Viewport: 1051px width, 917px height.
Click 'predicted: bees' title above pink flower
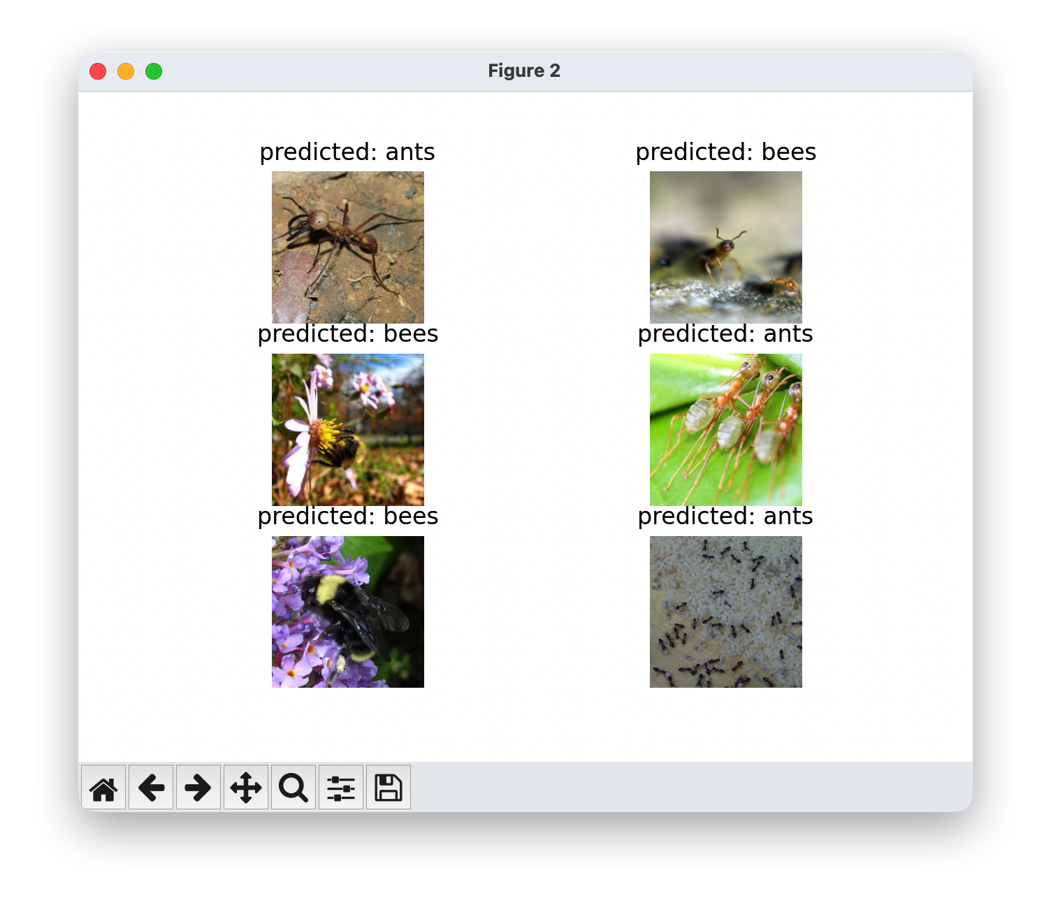coord(348,334)
